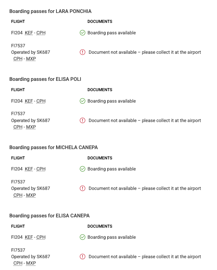
Task: Open Michela Canepa's boarding pass available link
Action: (112, 169)
